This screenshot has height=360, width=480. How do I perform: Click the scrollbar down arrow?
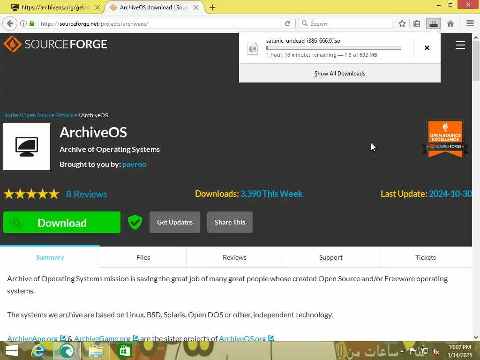[476, 337]
